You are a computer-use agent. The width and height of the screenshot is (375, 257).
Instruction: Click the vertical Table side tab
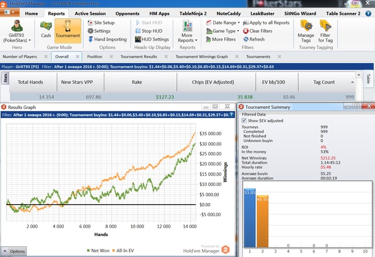tap(369, 79)
